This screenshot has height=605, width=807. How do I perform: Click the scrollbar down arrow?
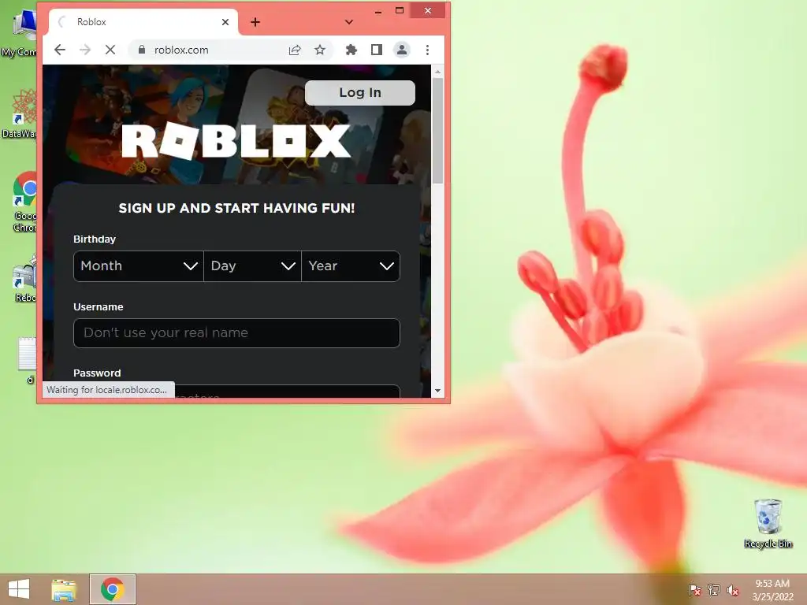click(438, 391)
